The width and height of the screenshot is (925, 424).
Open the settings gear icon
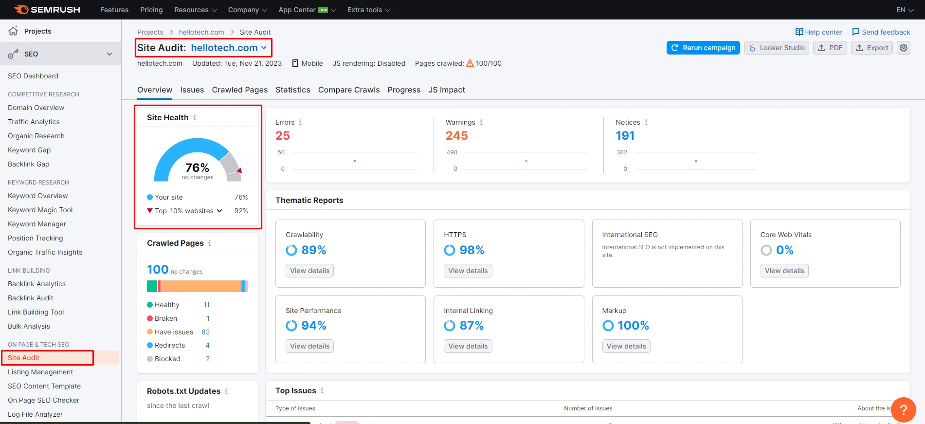point(904,48)
